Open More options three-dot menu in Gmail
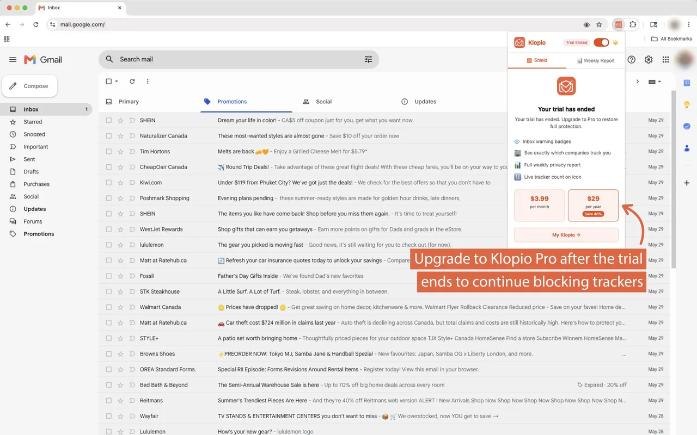Viewport: 697px width, 435px height. pos(148,82)
